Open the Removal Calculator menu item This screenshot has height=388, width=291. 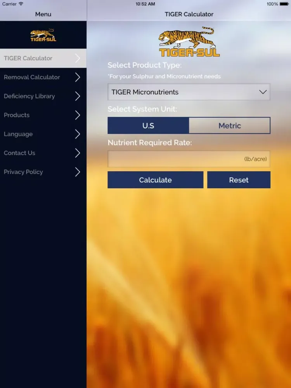(43, 77)
